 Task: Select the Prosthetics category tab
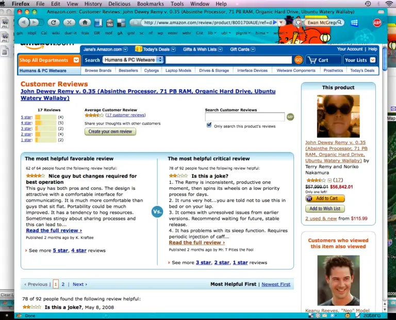pos(333,71)
